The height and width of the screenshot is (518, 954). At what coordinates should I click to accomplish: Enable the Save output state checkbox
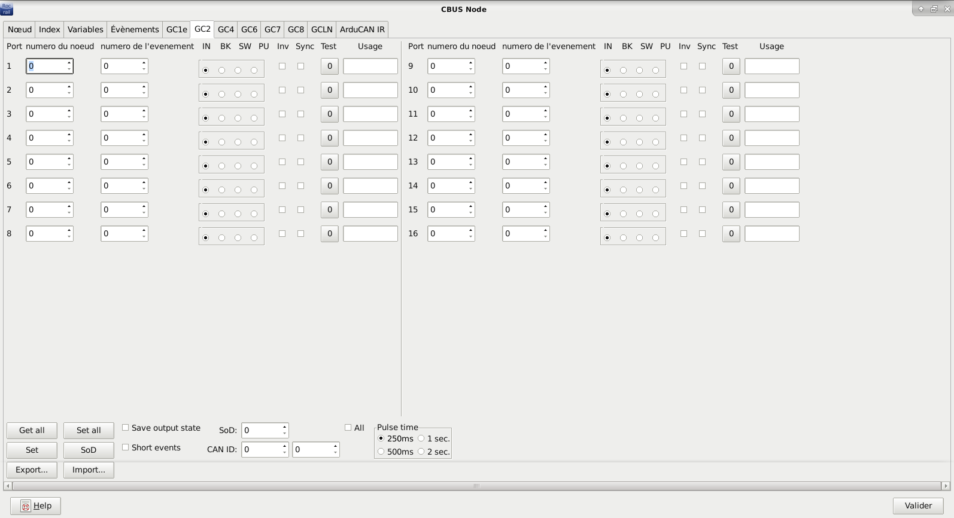click(126, 428)
